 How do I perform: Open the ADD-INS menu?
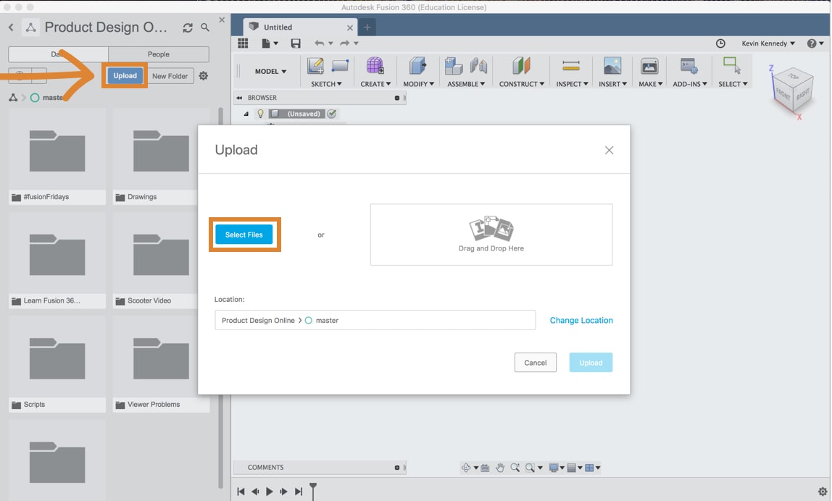coord(690,84)
